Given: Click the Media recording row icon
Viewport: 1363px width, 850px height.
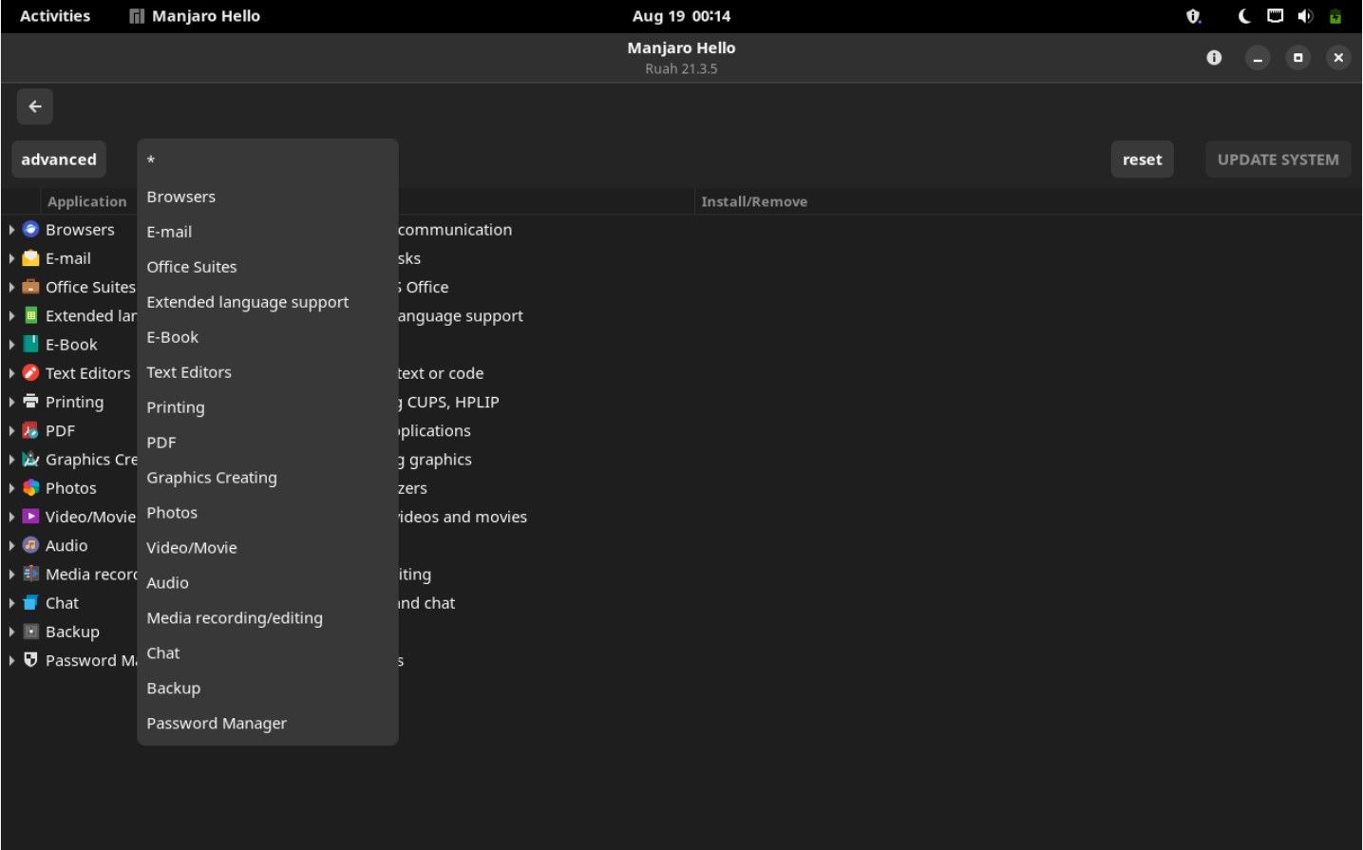Looking at the screenshot, I should pyautogui.click(x=30, y=574).
